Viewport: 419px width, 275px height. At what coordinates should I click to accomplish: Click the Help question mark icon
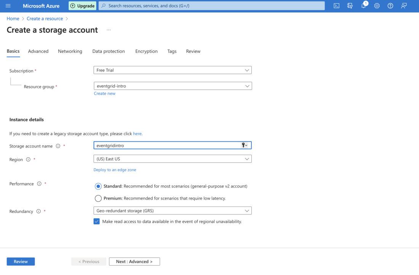pos(390,6)
